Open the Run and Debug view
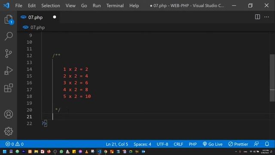 point(9,71)
